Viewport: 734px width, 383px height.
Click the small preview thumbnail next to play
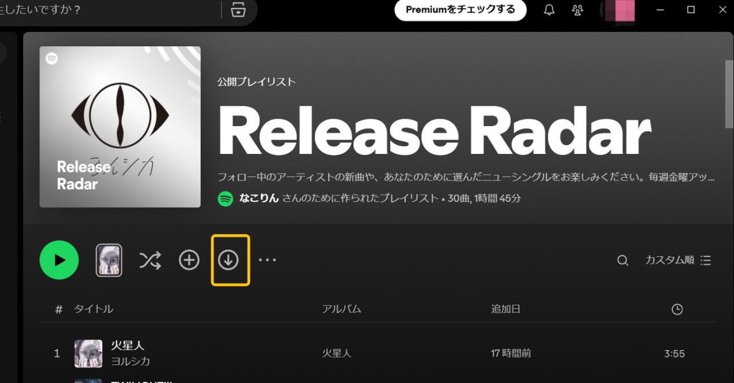click(x=109, y=260)
